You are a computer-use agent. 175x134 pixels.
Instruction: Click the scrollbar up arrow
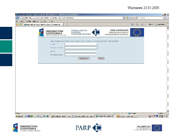point(167,27)
